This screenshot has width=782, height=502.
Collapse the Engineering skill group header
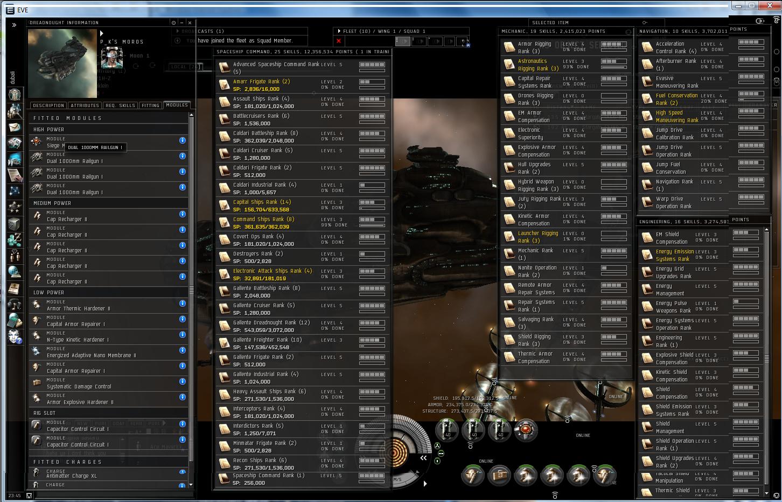pyautogui.click(x=683, y=222)
